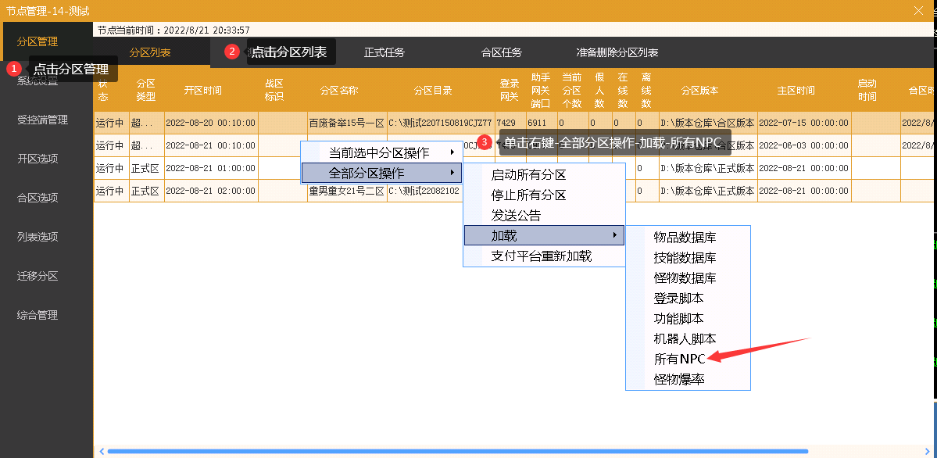937x458 pixels.
Task: Open 综合管理 in left sidebar
Action: tap(38, 316)
